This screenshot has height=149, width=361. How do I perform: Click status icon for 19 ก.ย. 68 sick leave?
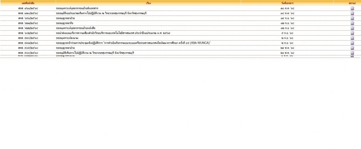point(352,18)
